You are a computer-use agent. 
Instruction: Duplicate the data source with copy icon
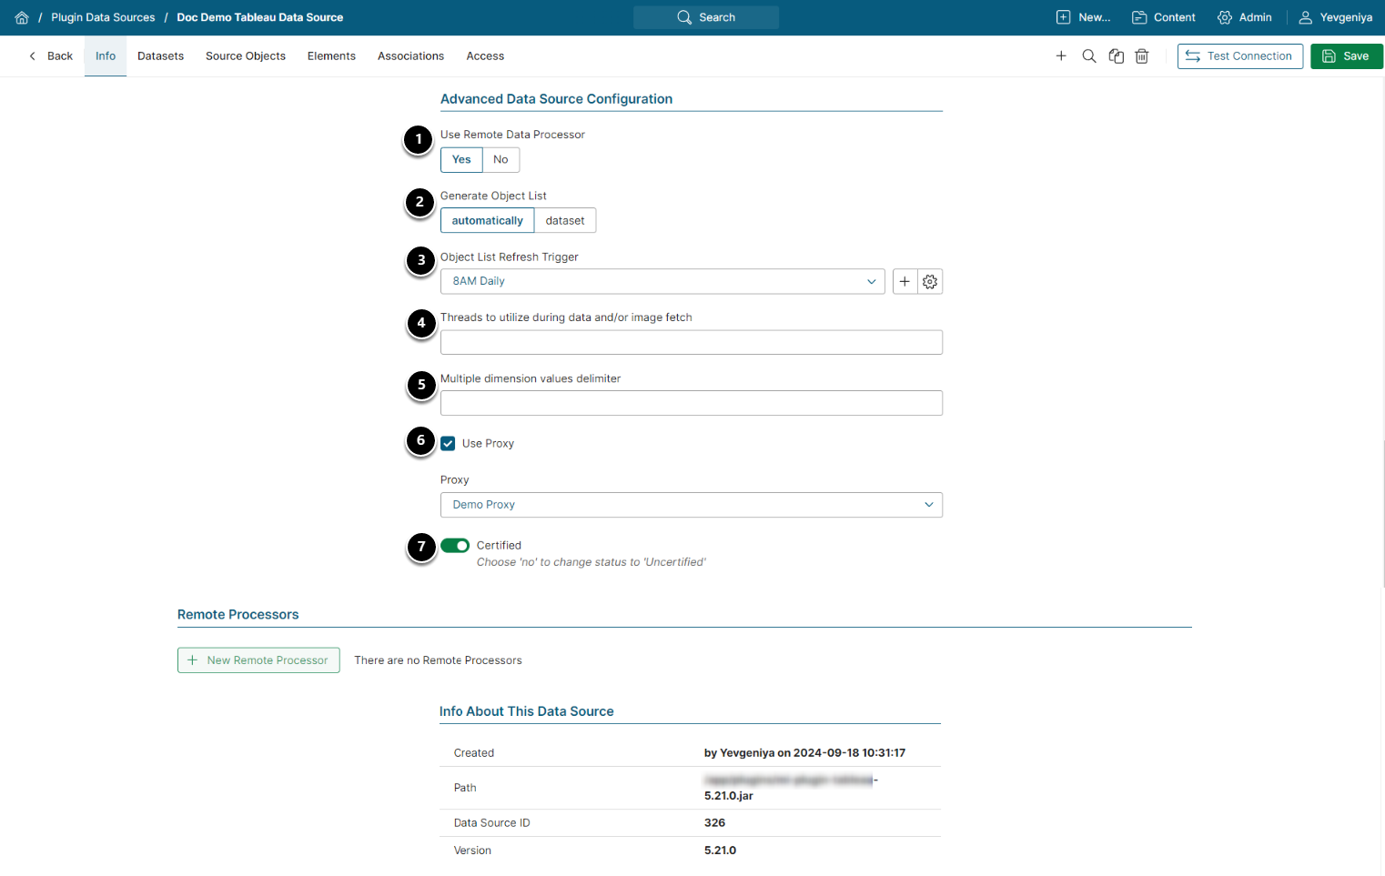click(1117, 56)
